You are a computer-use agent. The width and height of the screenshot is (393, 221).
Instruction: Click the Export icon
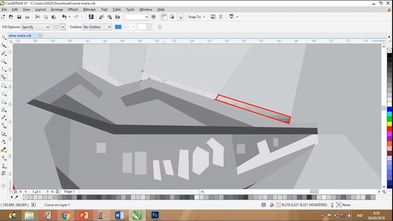coord(109,17)
